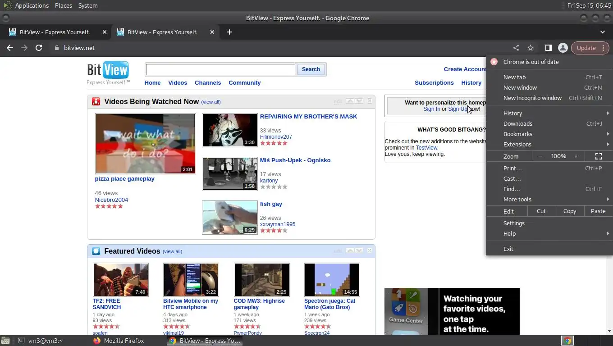Open the TF2: FREE SANDVICH thumbnail
Screen dimensions: 613x346
pos(120,279)
